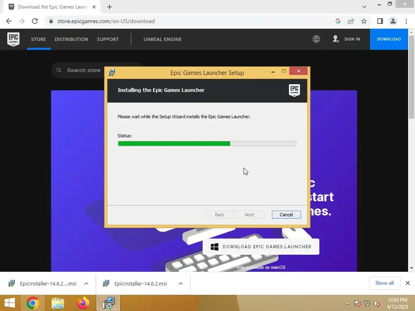Open Chrome's three-dot menu

(x=406, y=21)
